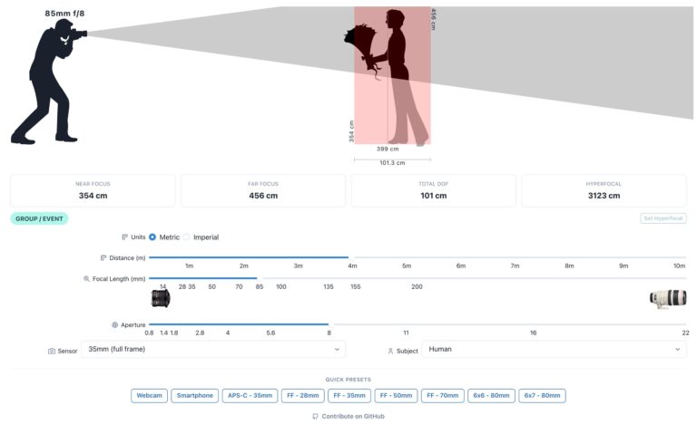Click the aperture icon beside Aperture label
697x434 pixels.
click(114, 325)
